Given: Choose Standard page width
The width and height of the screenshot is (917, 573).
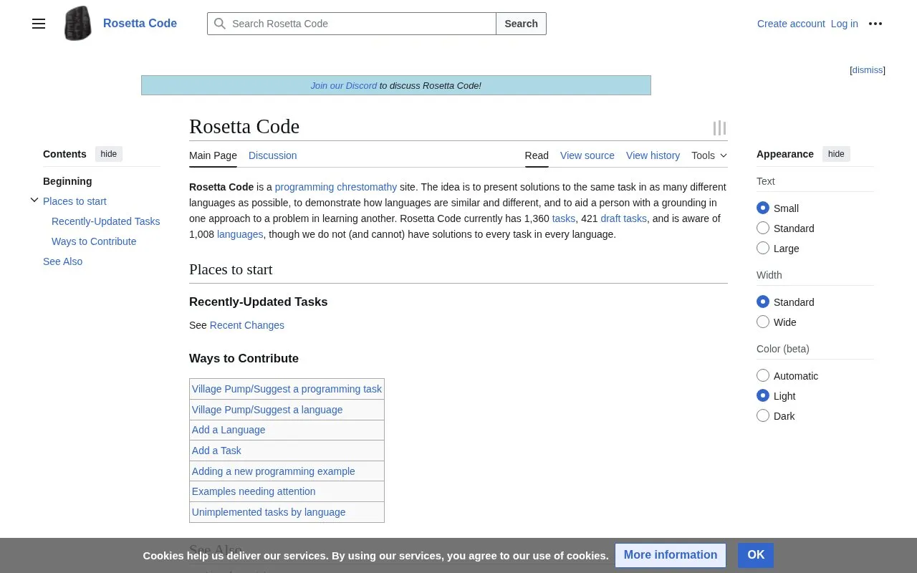Looking at the screenshot, I should (x=763, y=302).
